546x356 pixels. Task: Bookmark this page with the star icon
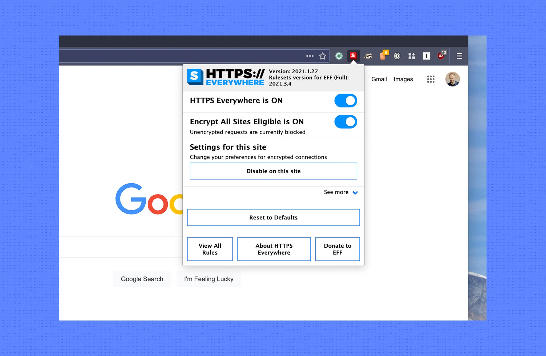(323, 56)
